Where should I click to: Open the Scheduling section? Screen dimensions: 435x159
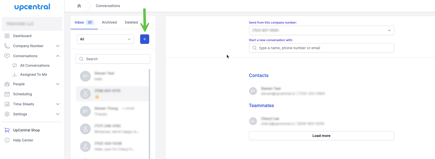22,94
